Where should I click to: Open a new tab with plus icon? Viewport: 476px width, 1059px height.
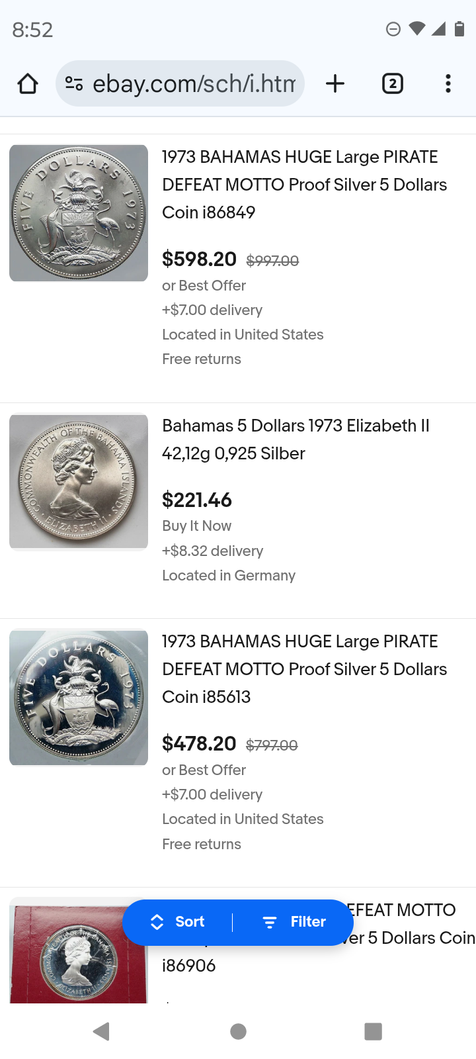[x=335, y=84]
